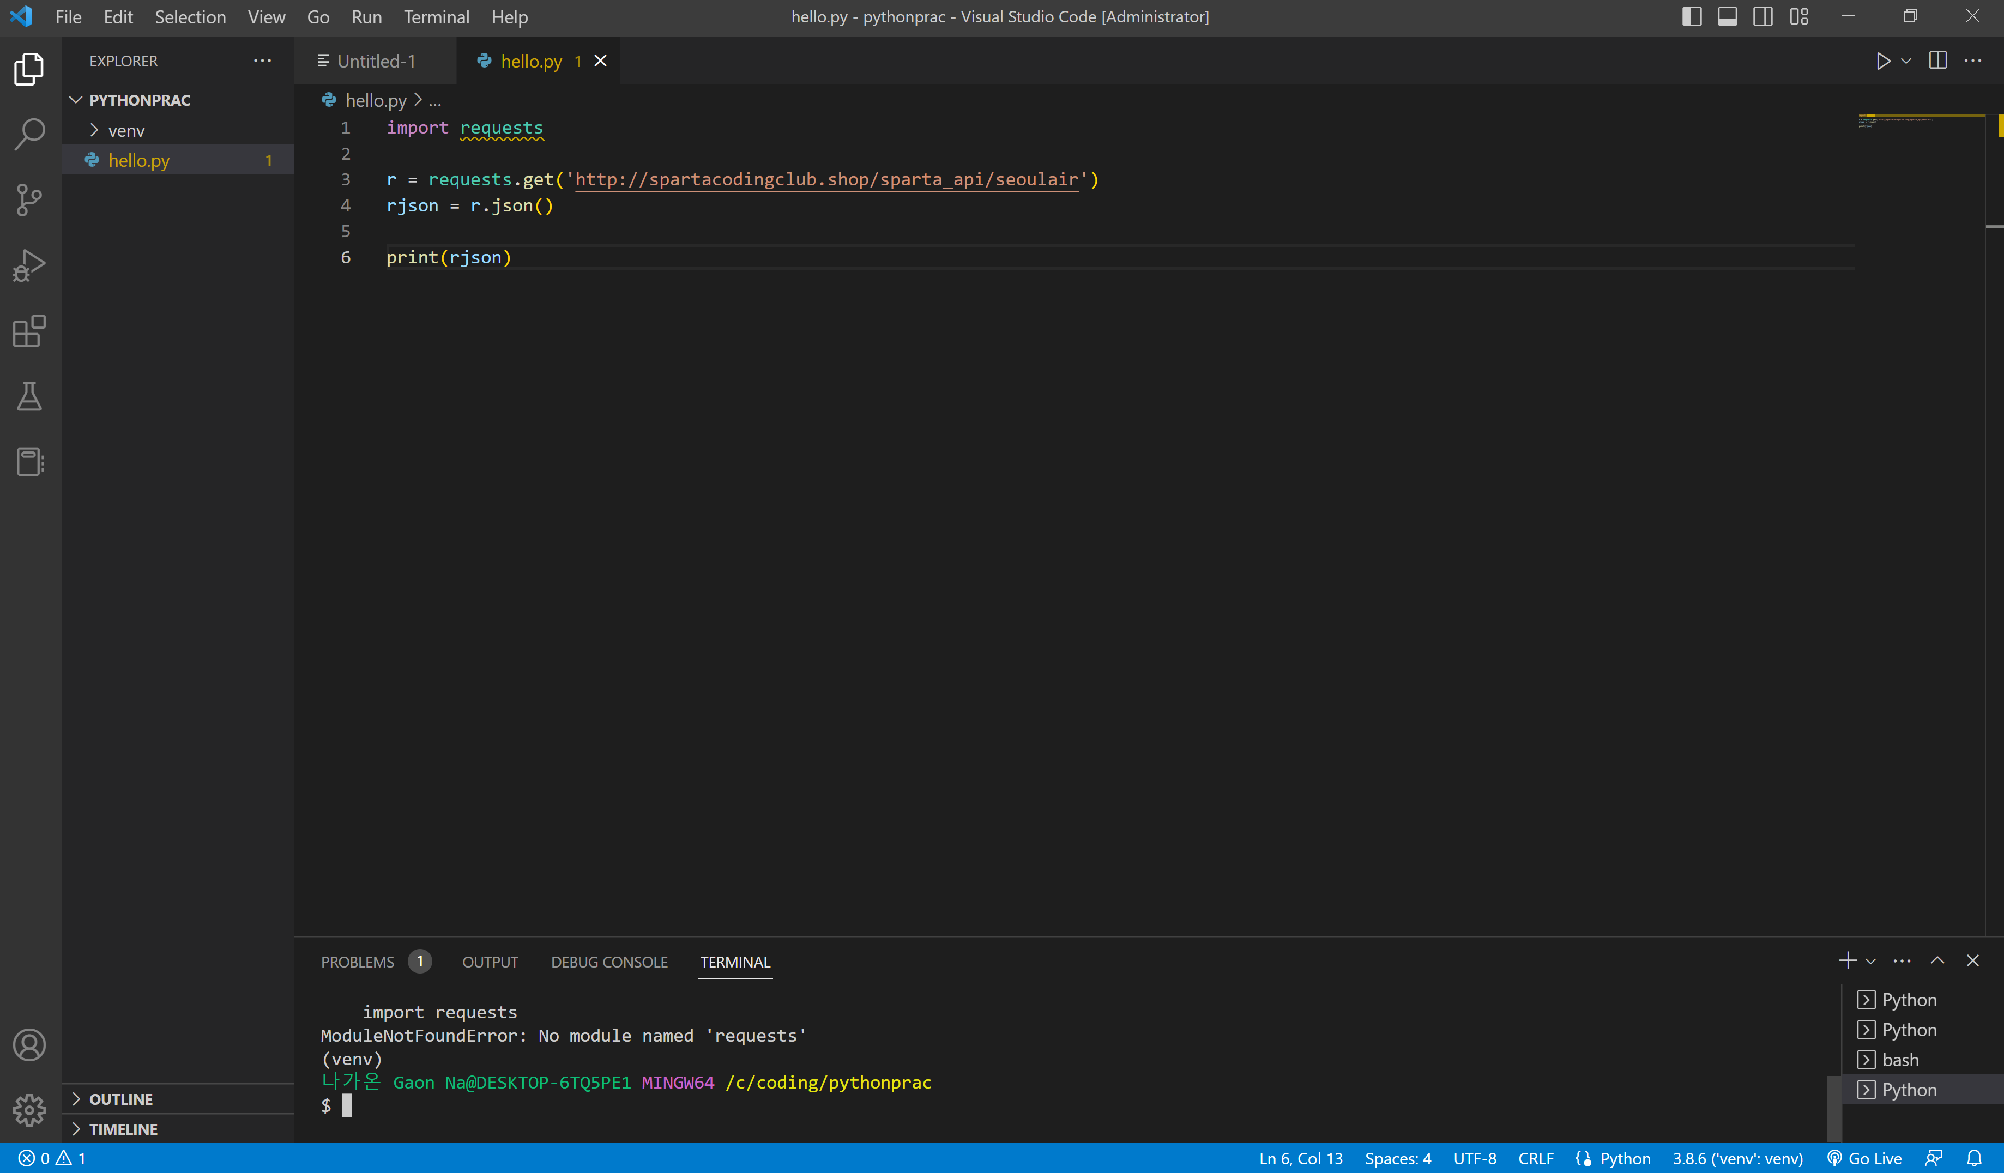Open the feedback icon in status bar

click(x=1934, y=1159)
